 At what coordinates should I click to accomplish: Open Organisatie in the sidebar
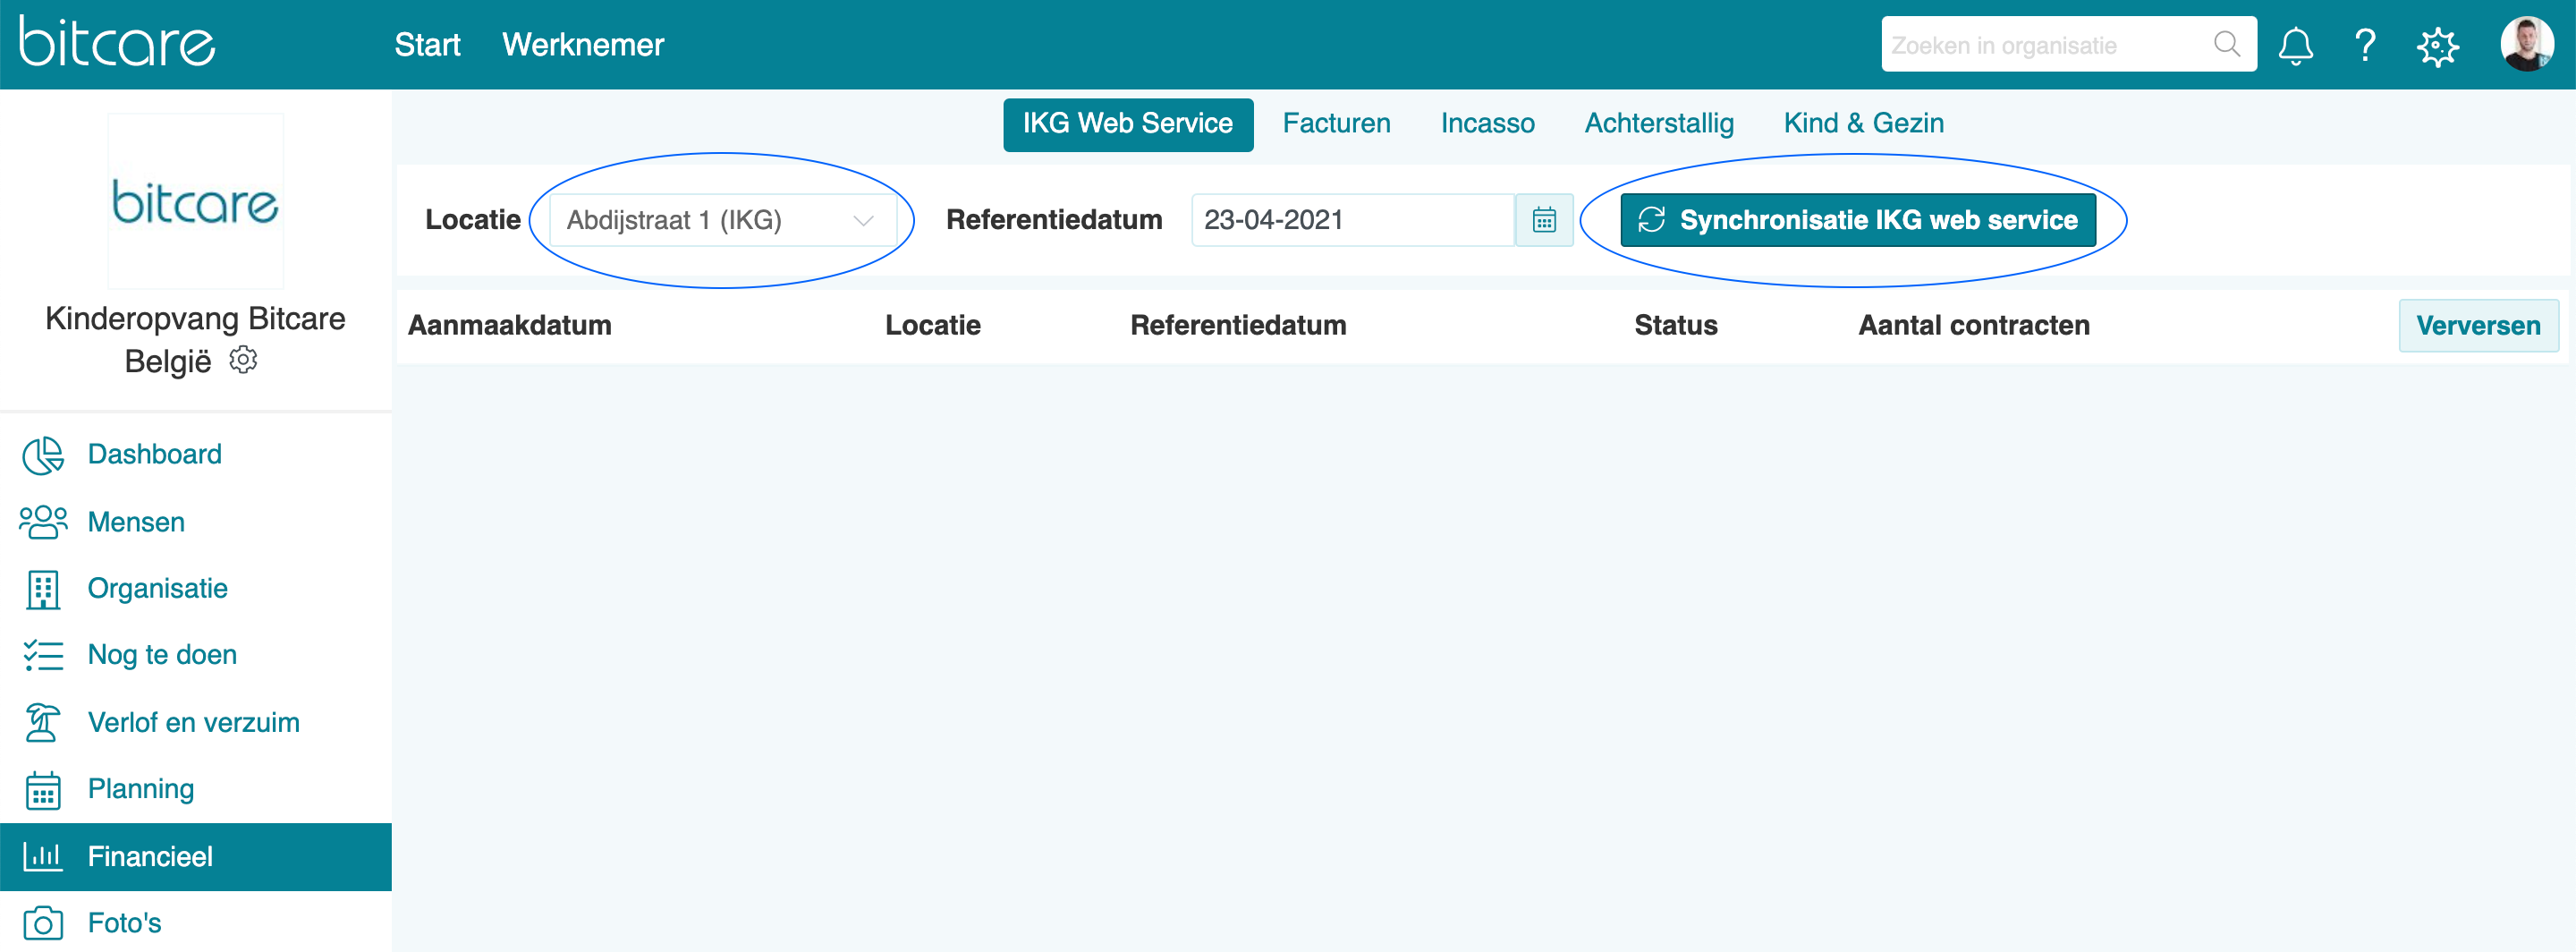point(157,589)
